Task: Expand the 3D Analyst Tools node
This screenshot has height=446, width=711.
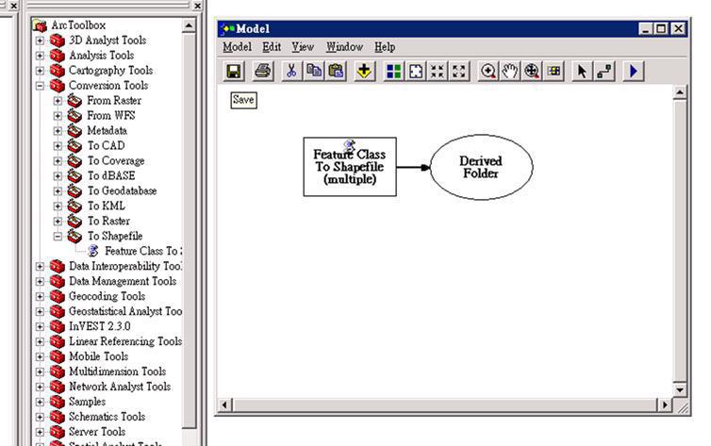Action: (40, 41)
